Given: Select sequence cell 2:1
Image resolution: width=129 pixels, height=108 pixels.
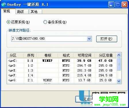Looking at the screenshot, I should (30, 80).
